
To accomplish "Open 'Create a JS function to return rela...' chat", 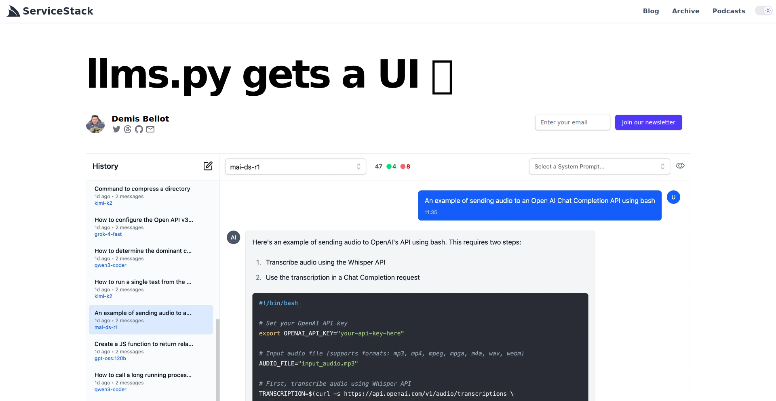I will 151,351.
